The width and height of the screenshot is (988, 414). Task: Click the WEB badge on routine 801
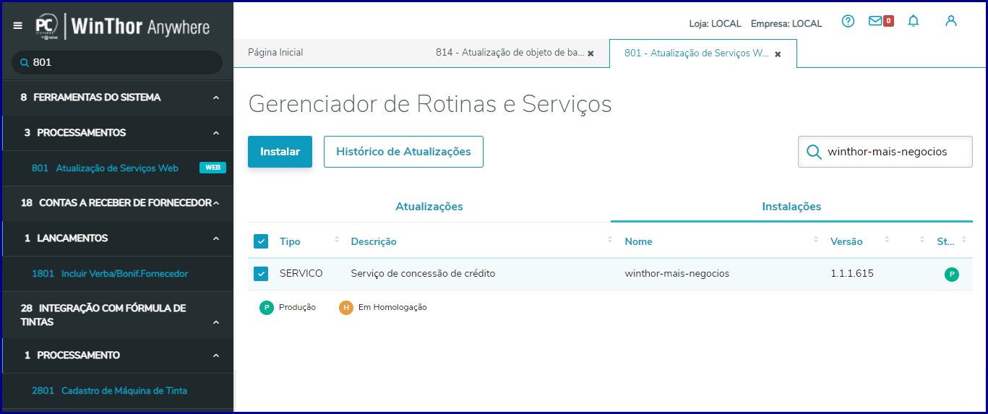pos(212,168)
